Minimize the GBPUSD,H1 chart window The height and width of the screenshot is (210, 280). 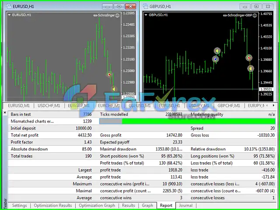pos(245,7)
